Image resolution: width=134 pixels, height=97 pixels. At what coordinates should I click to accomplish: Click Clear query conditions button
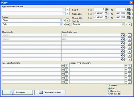pyautogui.click(x=50, y=92)
